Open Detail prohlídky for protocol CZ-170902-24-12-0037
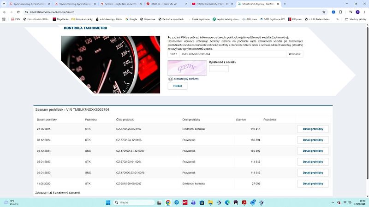The image size is (369, 207). coord(313,151)
